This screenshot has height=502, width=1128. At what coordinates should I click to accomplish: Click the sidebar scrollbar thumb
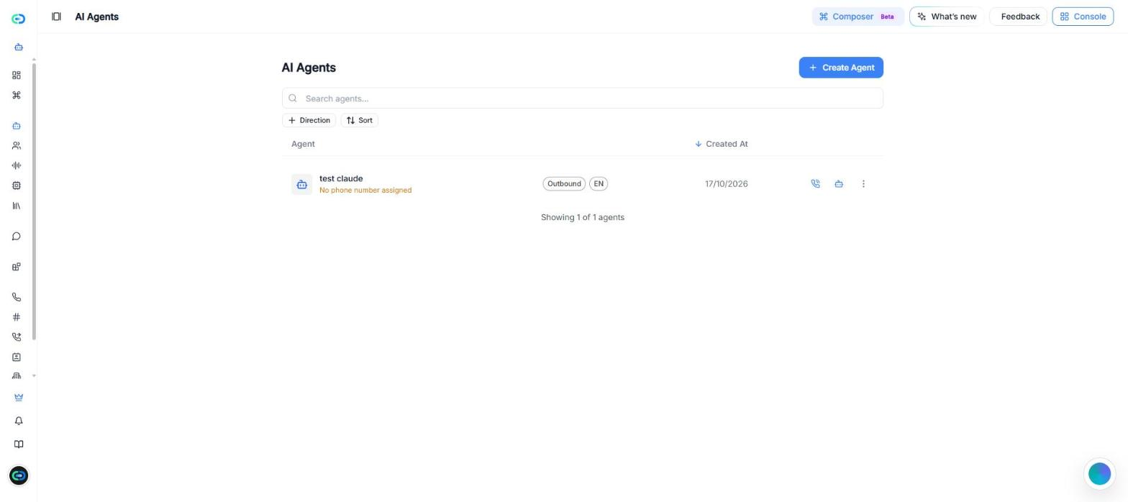click(34, 202)
